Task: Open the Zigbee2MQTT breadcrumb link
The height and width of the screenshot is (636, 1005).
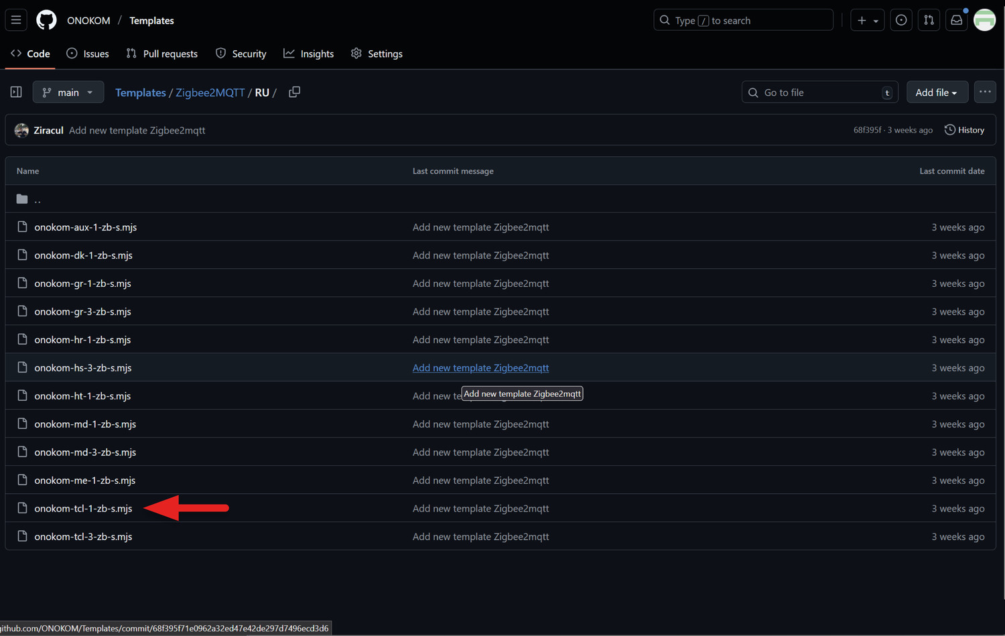Action: pos(210,92)
